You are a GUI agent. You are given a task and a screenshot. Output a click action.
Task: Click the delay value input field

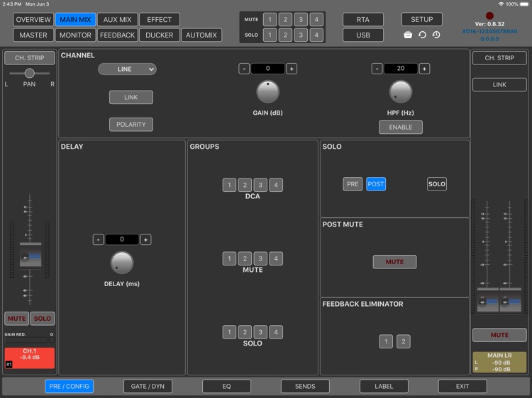coord(122,239)
